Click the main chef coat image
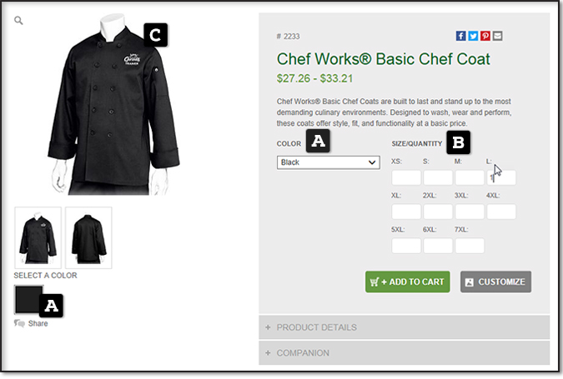This screenshot has width=563, height=379. [x=113, y=105]
